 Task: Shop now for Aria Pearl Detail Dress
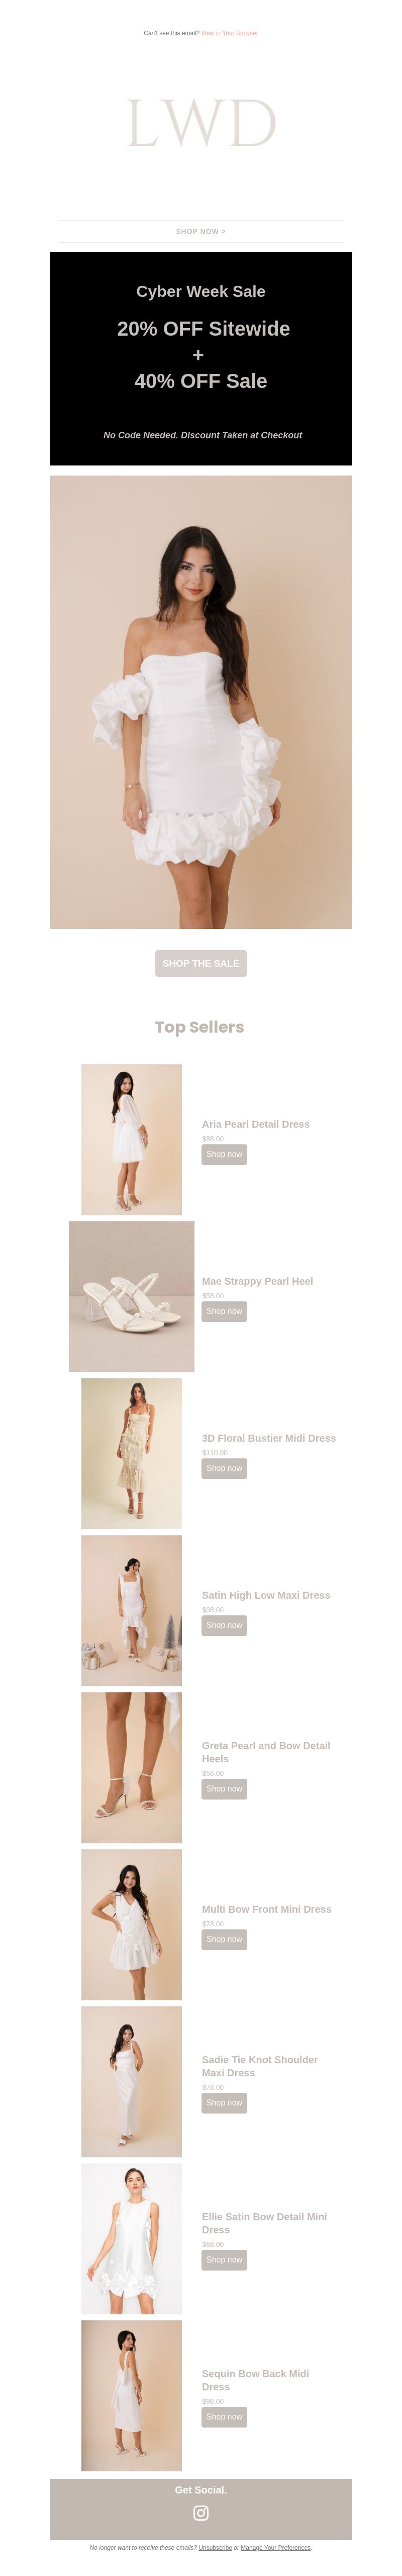pos(225,1154)
